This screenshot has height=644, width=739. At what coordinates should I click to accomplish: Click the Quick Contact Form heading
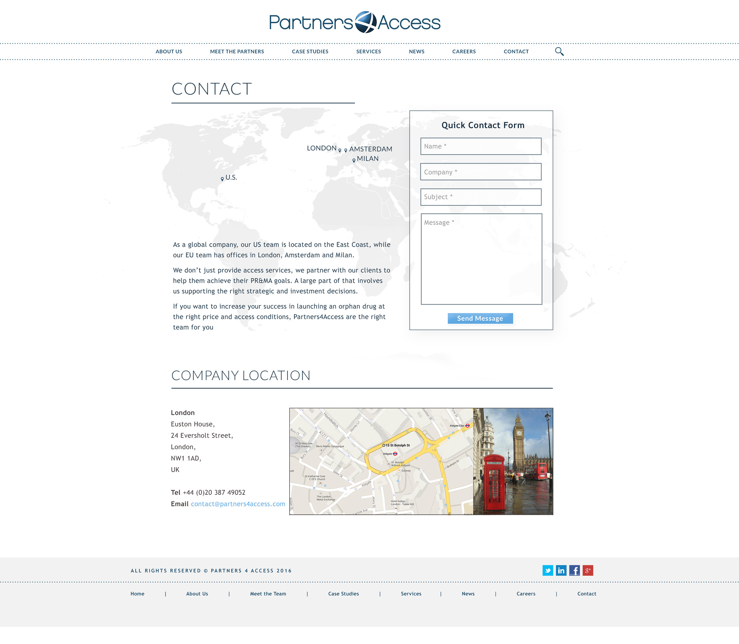[483, 125]
